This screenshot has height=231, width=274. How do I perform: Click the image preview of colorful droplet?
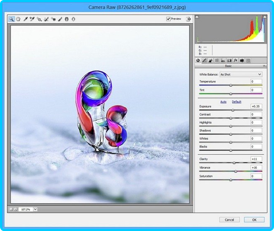(100, 114)
